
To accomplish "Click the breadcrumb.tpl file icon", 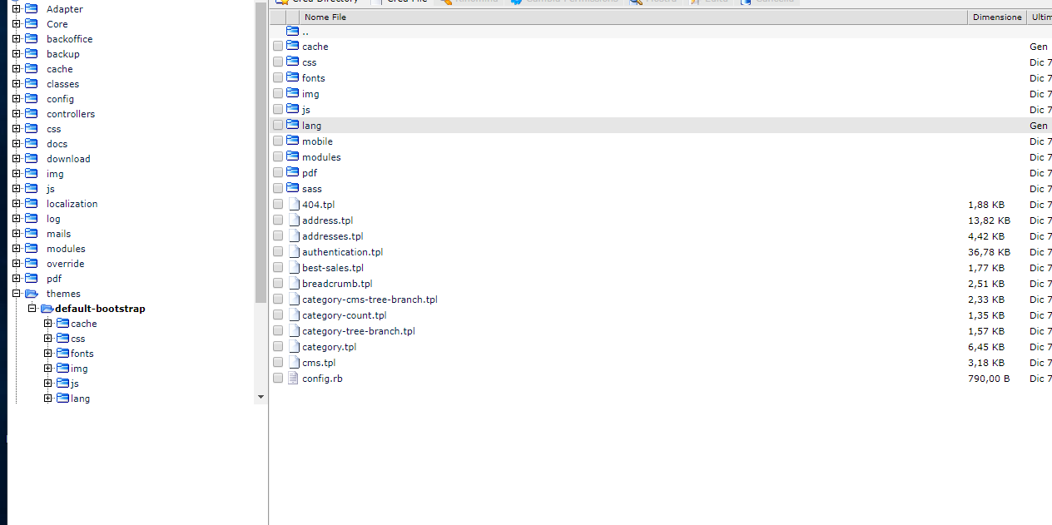I will coord(293,283).
